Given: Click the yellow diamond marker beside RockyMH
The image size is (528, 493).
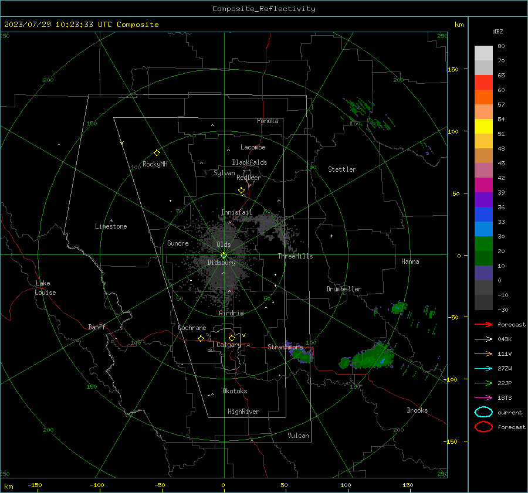Looking at the screenshot, I should click(157, 153).
